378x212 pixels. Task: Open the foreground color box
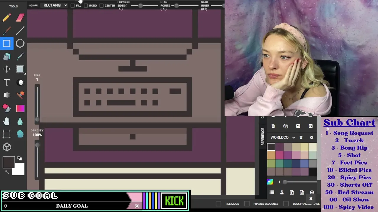coord(9,162)
